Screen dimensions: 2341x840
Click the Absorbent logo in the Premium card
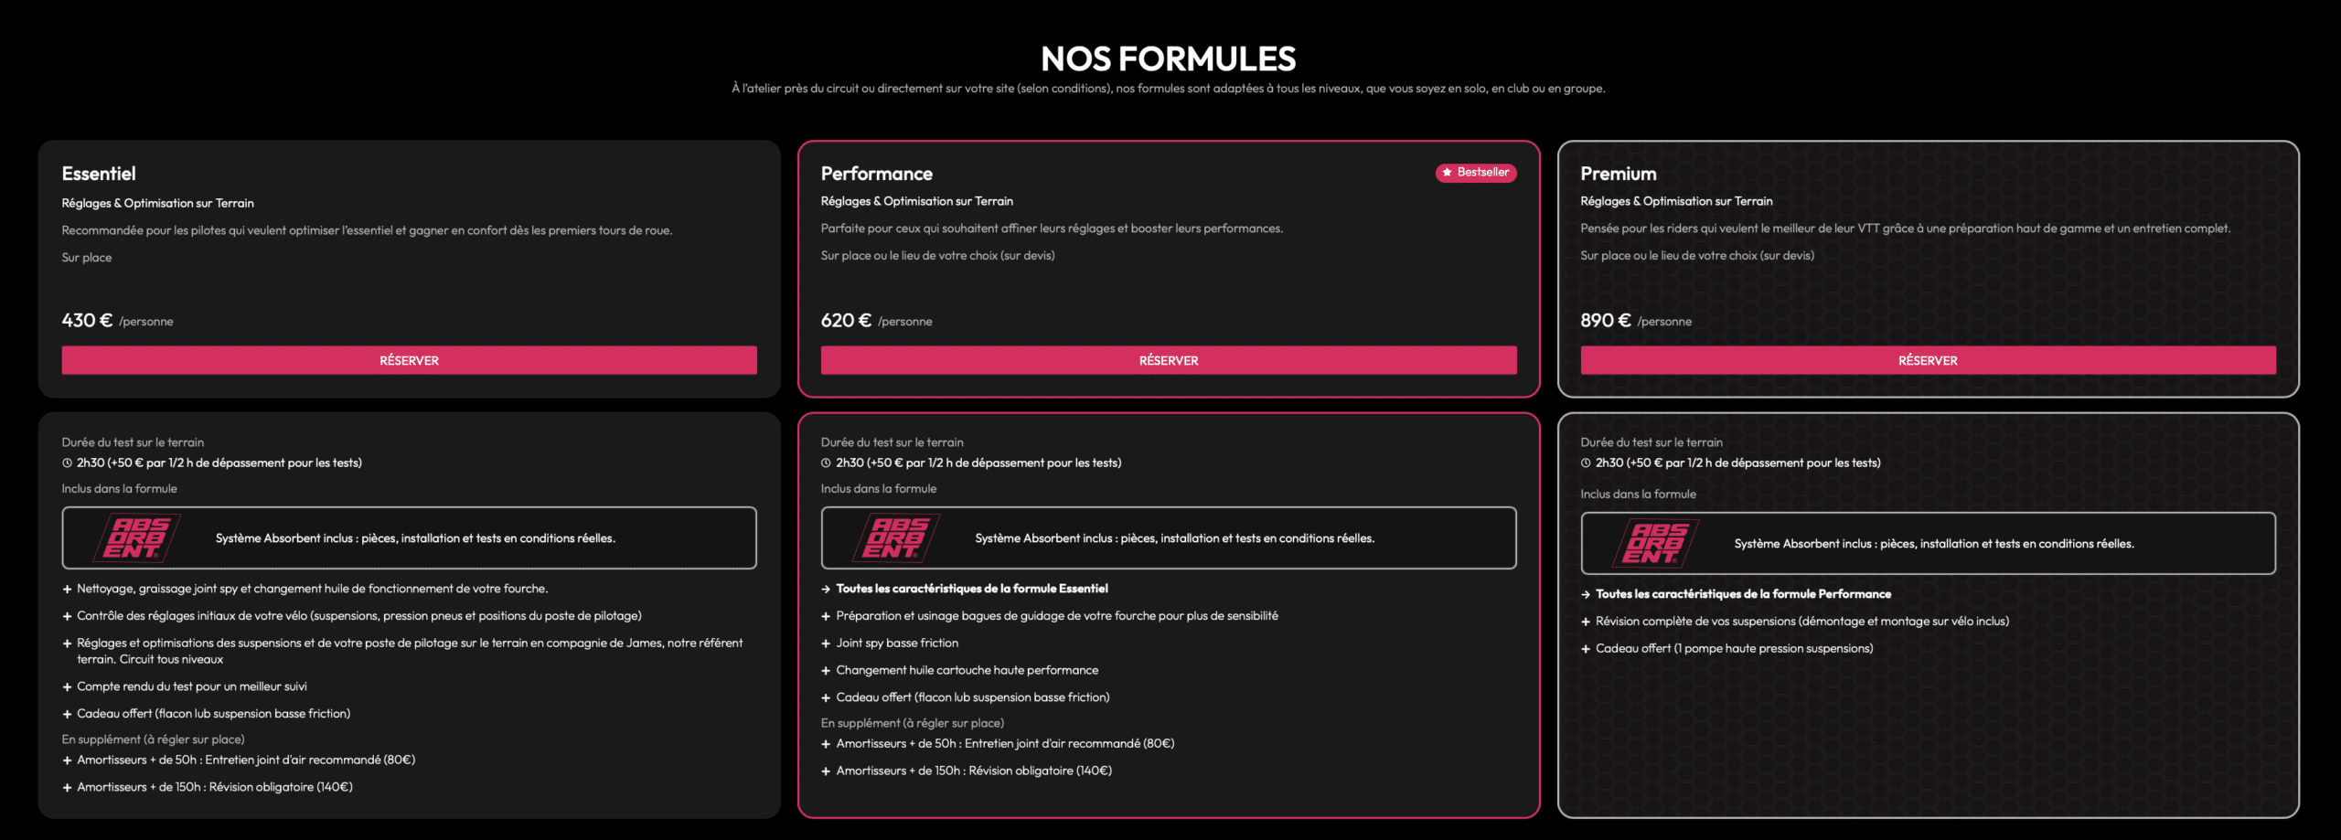(1656, 543)
